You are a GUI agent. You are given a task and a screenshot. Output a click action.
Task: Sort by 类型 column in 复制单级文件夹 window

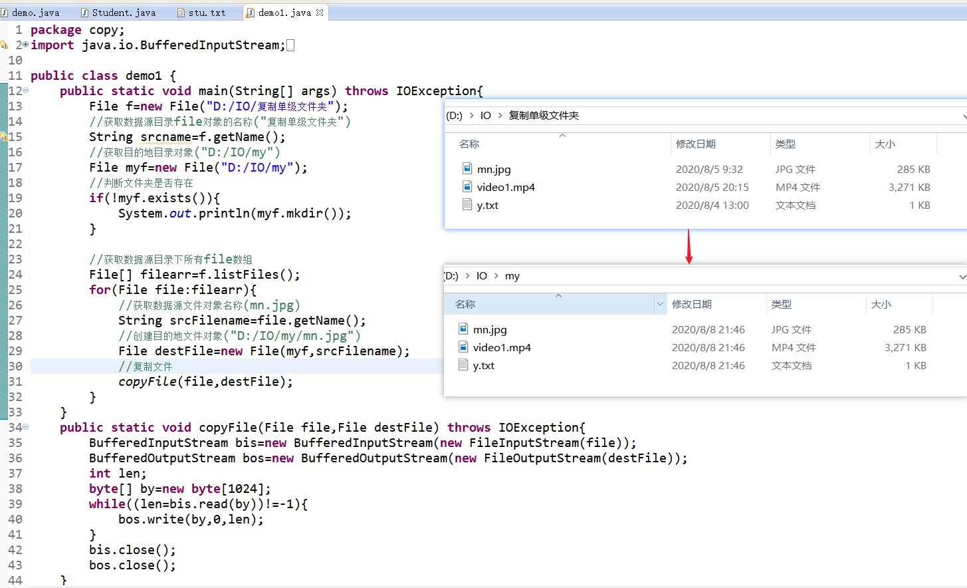pos(786,144)
